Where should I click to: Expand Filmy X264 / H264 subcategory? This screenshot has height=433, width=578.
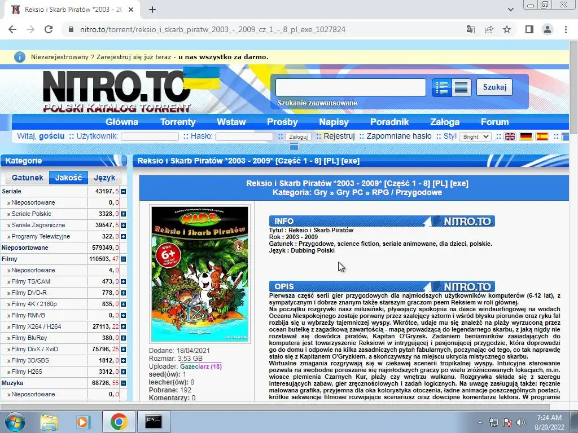[123, 326]
